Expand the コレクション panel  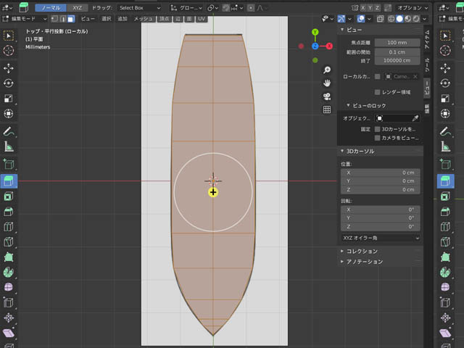point(362,251)
